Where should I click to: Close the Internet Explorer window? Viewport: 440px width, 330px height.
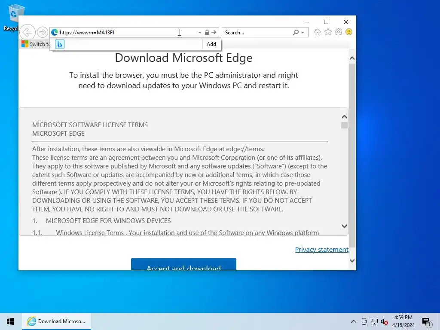pos(346,22)
